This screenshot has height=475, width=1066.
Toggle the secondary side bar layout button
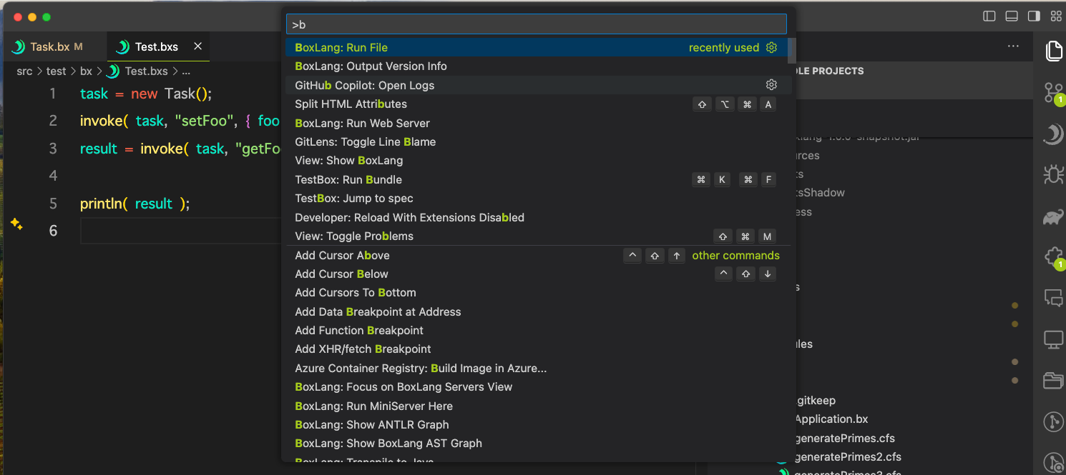pos(1033,16)
